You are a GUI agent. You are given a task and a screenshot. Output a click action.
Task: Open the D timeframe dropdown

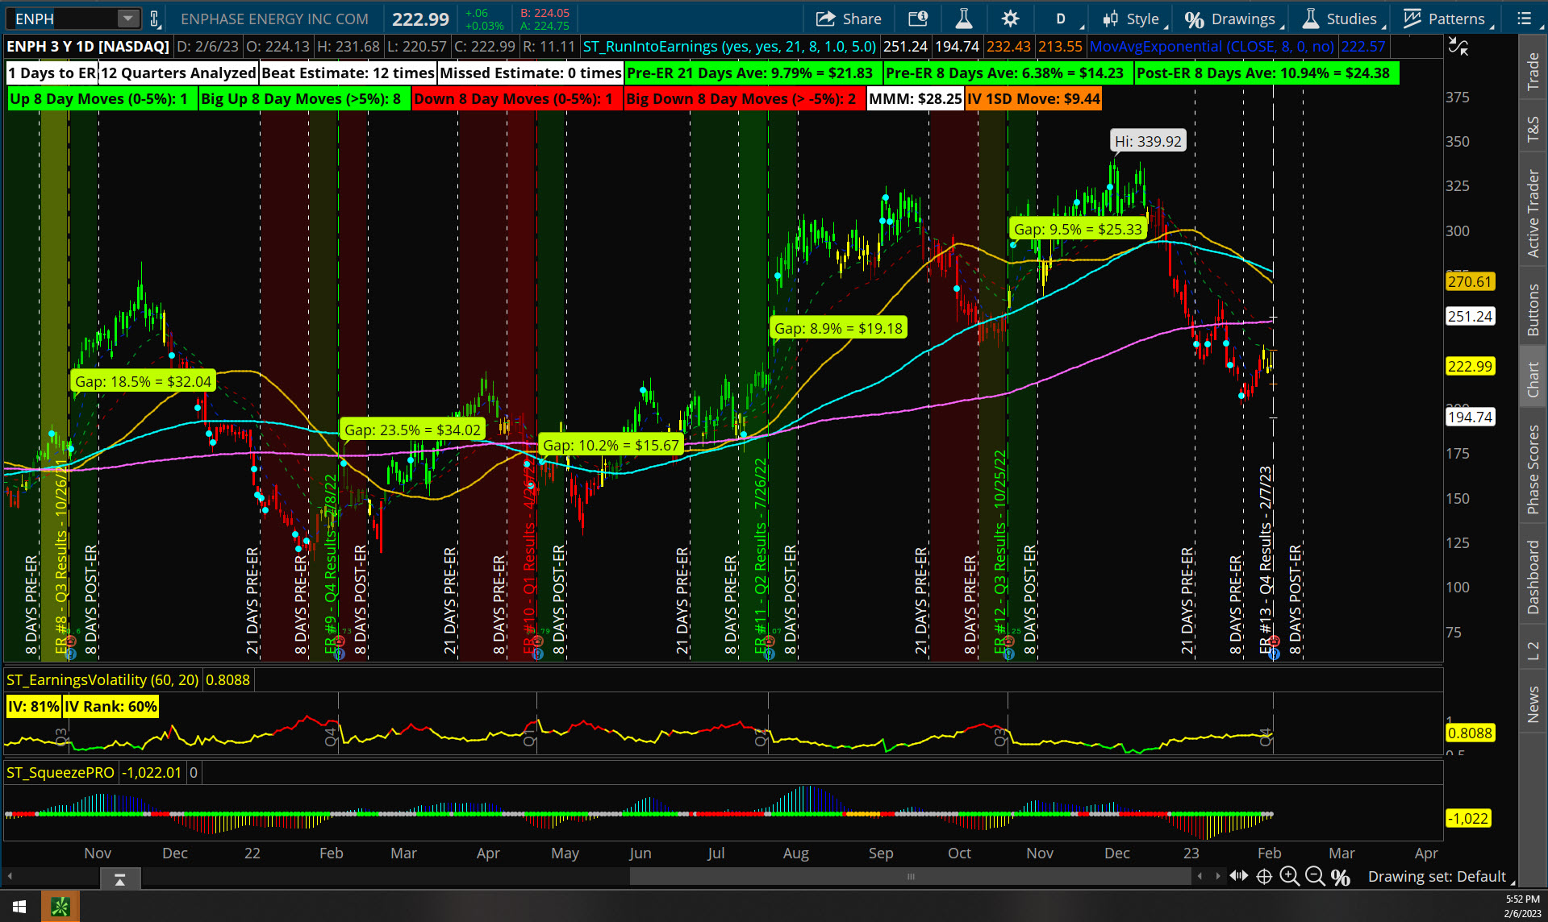(x=1062, y=18)
